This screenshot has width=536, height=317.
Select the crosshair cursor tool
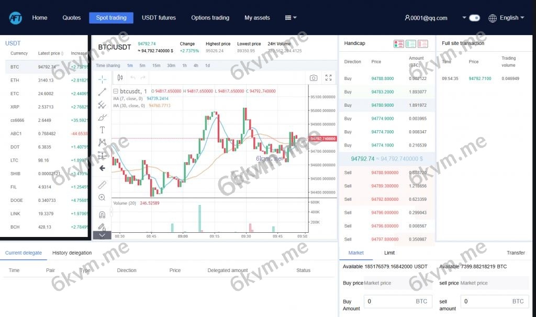pos(102,80)
